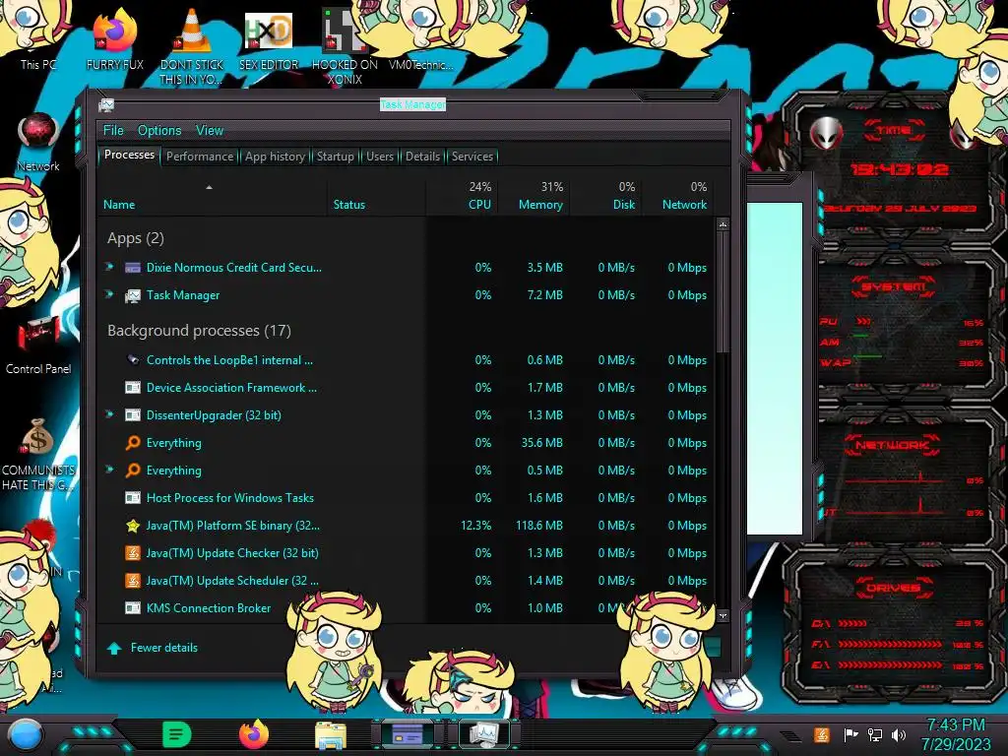The image size is (1008, 756).
Task: Click the scrollbar up arrow
Action: [723, 225]
